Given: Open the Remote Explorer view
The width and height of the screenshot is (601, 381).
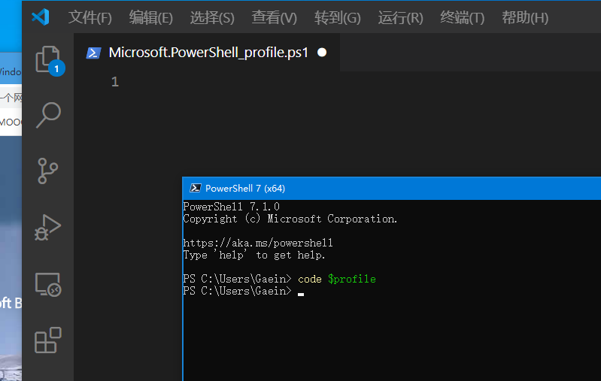Looking at the screenshot, I should coord(48,285).
